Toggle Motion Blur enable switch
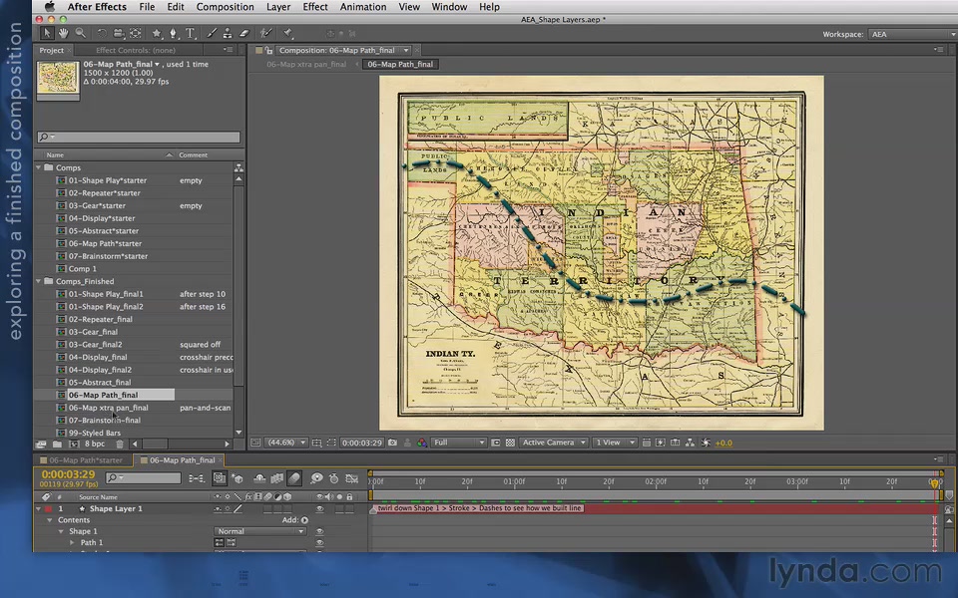The height and width of the screenshot is (598, 958). point(294,478)
